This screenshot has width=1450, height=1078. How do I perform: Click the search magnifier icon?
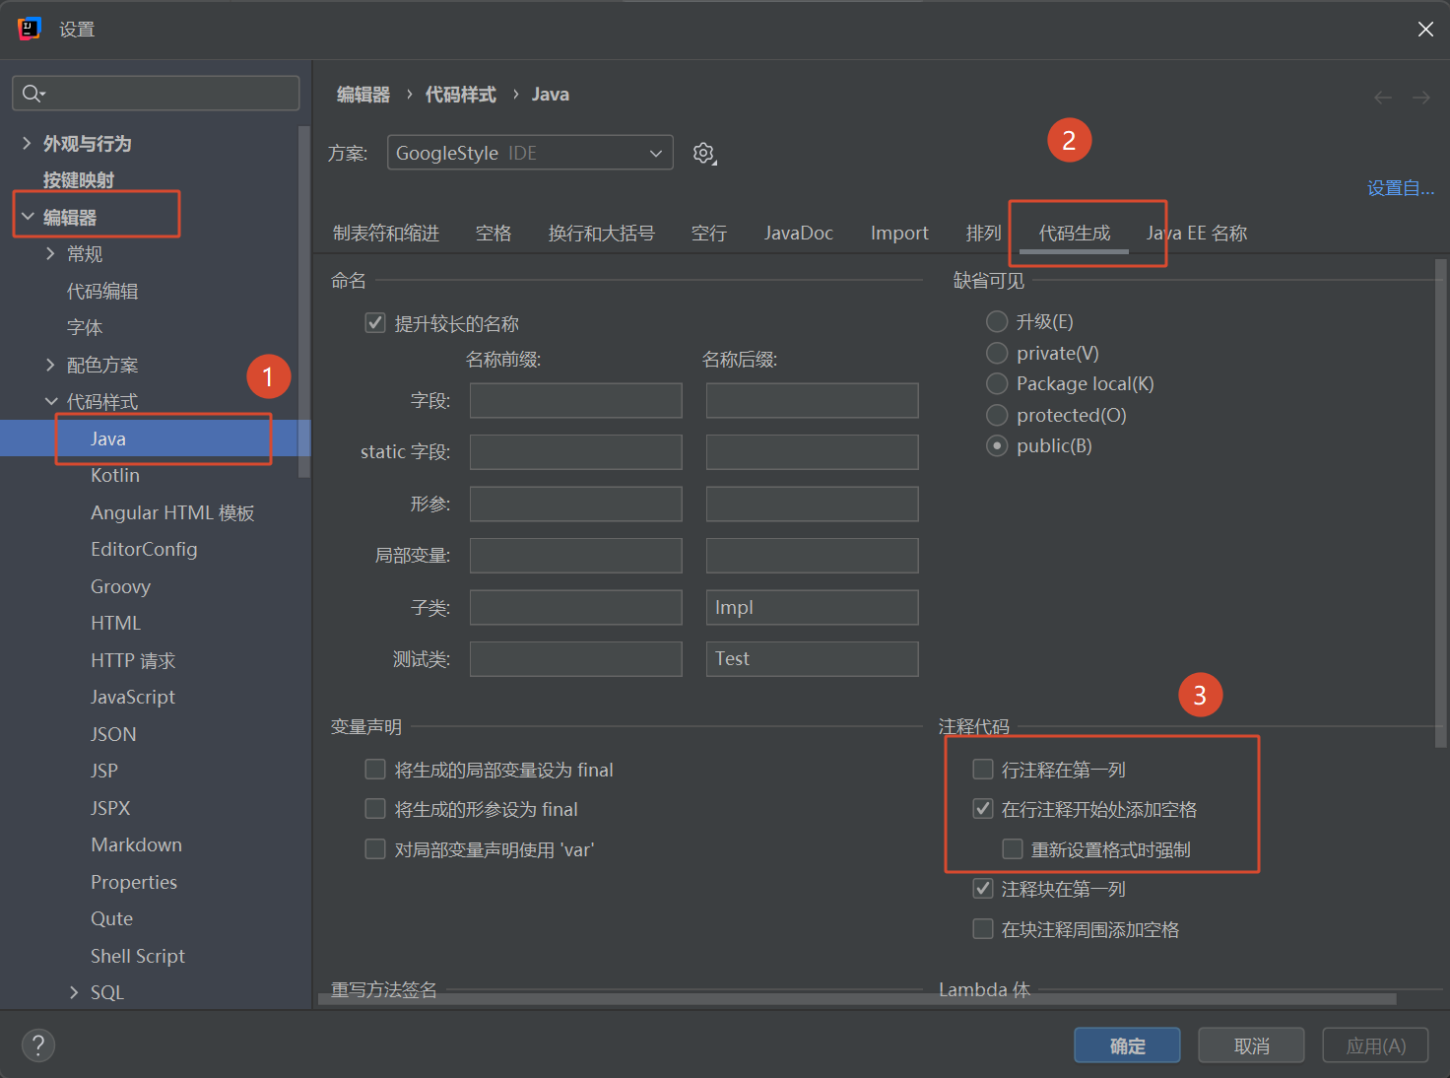point(33,94)
